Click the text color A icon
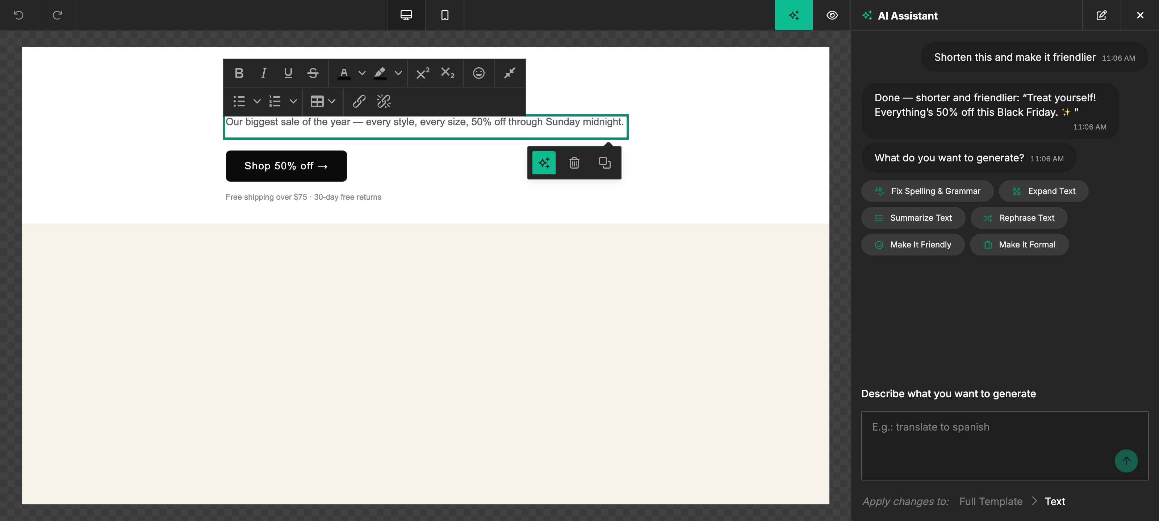This screenshot has height=521, width=1159. coord(344,73)
